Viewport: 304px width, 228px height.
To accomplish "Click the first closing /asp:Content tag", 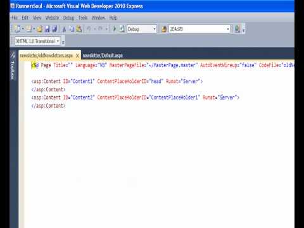I will pyautogui.click(x=48, y=89).
